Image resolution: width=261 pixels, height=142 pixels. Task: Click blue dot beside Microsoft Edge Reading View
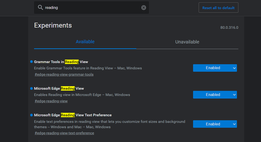(x=31, y=88)
